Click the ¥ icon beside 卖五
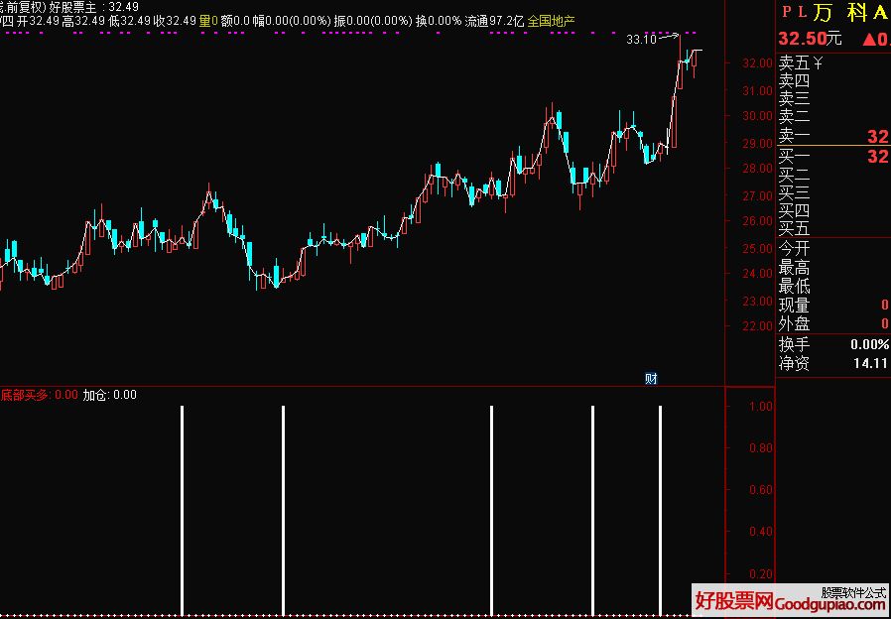This screenshot has height=619, width=891. coord(819,63)
